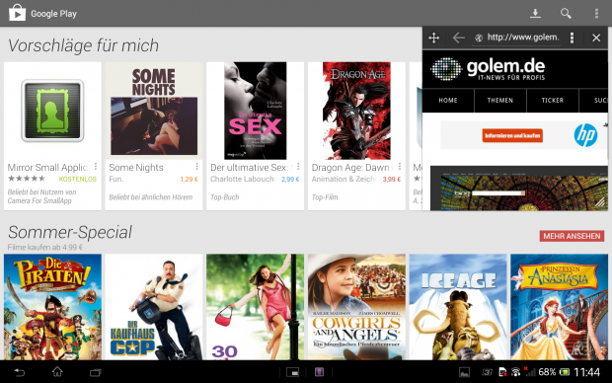Tap the search magnifier in Google Play

click(566, 13)
